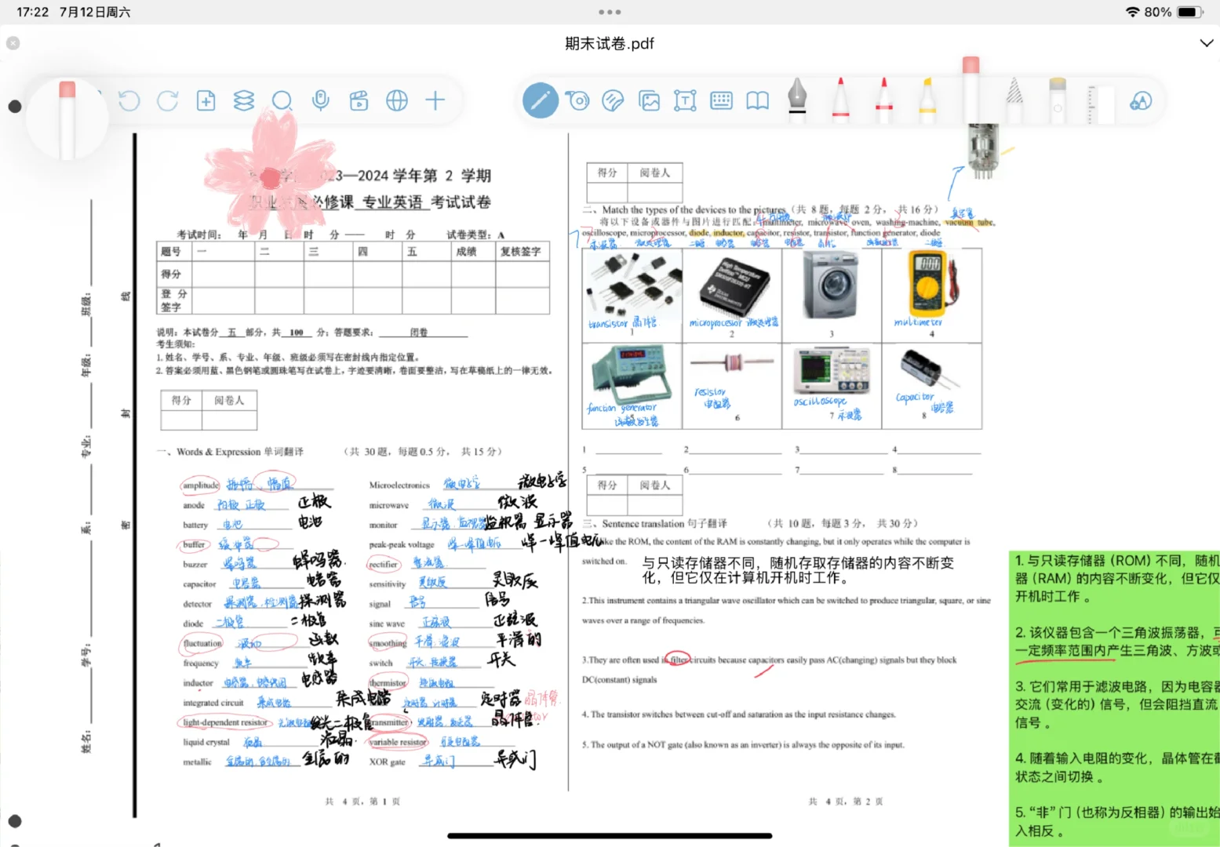This screenshot has height=847, width=1220.
Task: Tap the "XOR gate" entry
Action: point(387,762)
